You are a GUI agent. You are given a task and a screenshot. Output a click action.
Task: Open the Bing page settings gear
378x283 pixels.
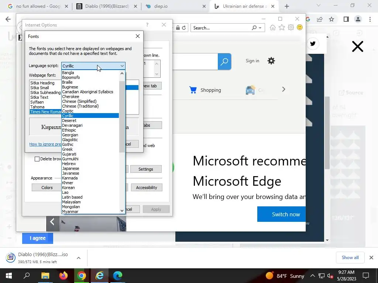271,61
